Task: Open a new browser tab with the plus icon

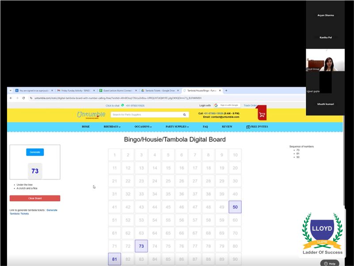Action: point(226,90)
